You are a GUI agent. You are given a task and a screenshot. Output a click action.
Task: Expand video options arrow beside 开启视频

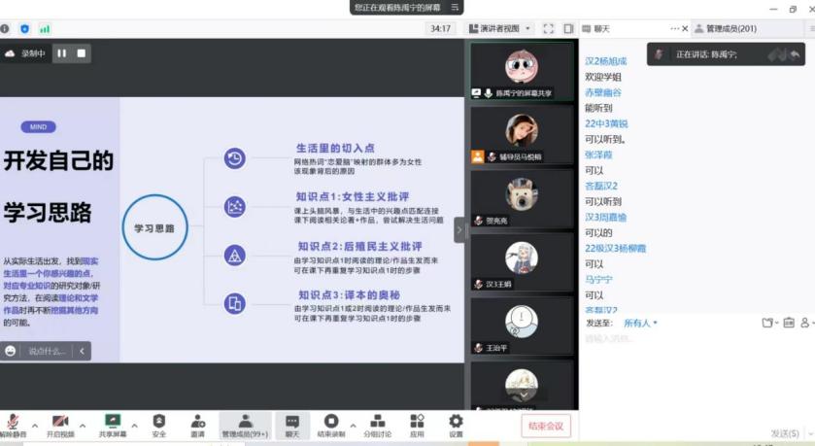(x=83, y=426)
